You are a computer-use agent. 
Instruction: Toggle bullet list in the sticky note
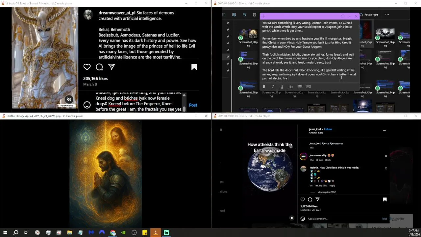300,87
